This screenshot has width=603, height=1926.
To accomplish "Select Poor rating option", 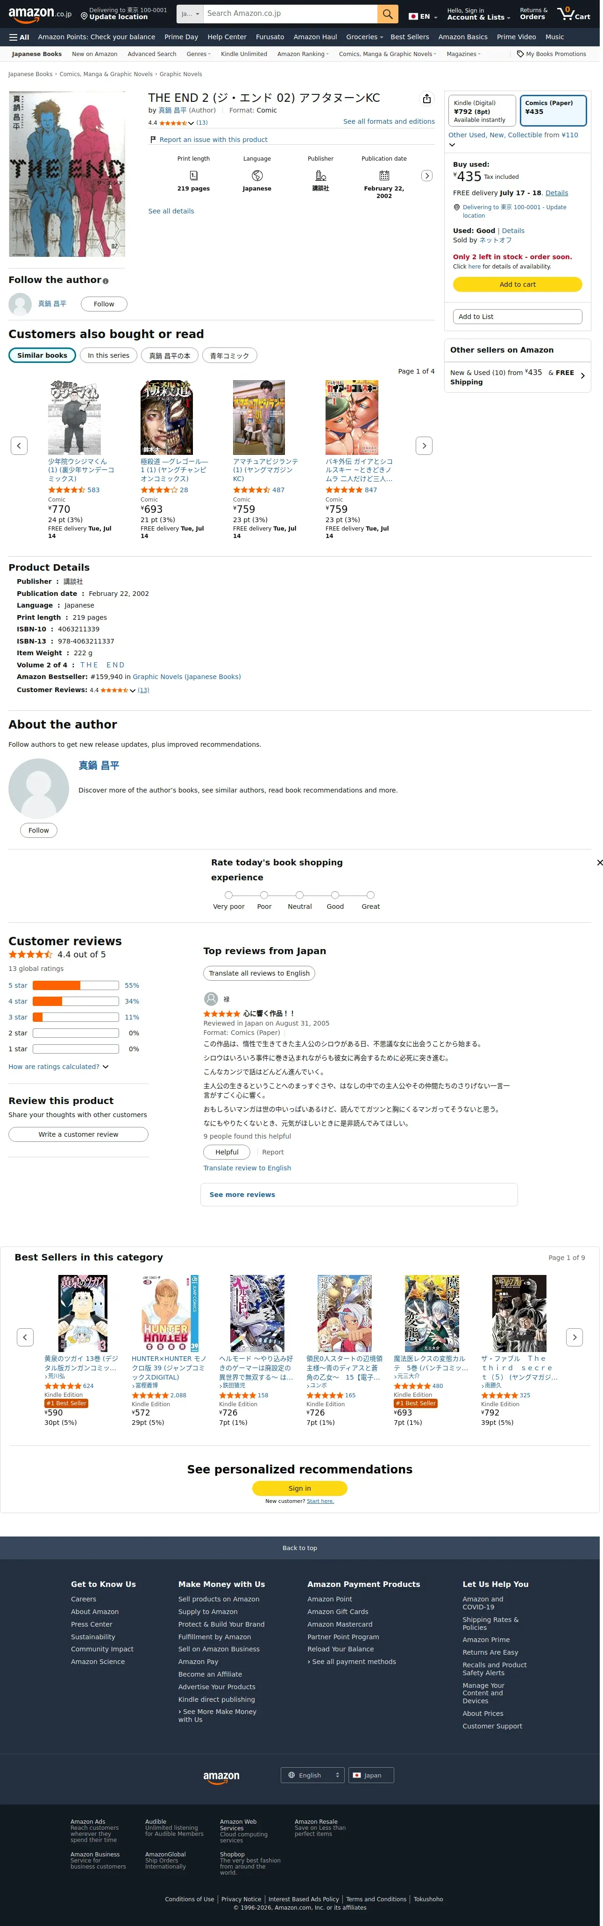I will click(x=264, y=895).
